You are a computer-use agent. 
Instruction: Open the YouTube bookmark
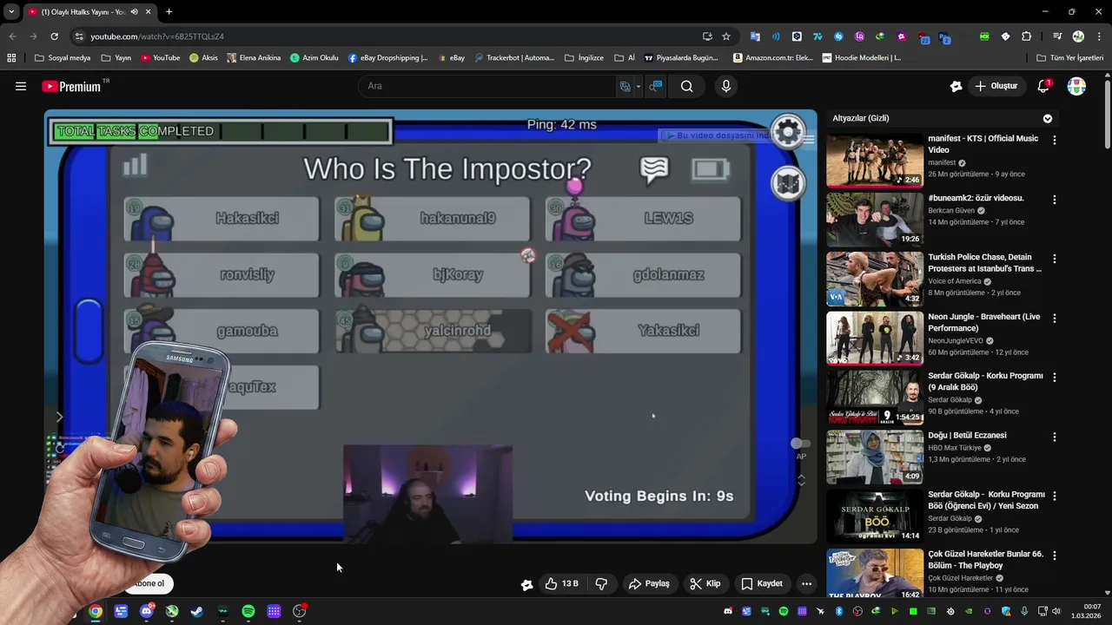coord(161,58)
